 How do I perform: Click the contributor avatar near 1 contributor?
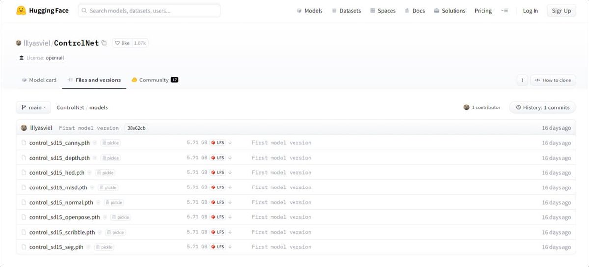466,107
